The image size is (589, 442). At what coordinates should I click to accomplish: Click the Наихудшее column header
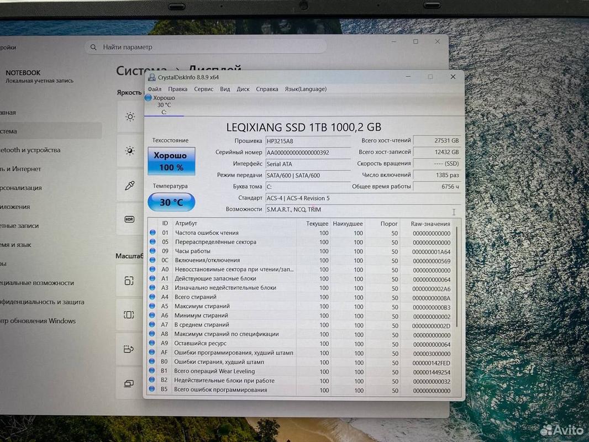click(x=348, y=223)
